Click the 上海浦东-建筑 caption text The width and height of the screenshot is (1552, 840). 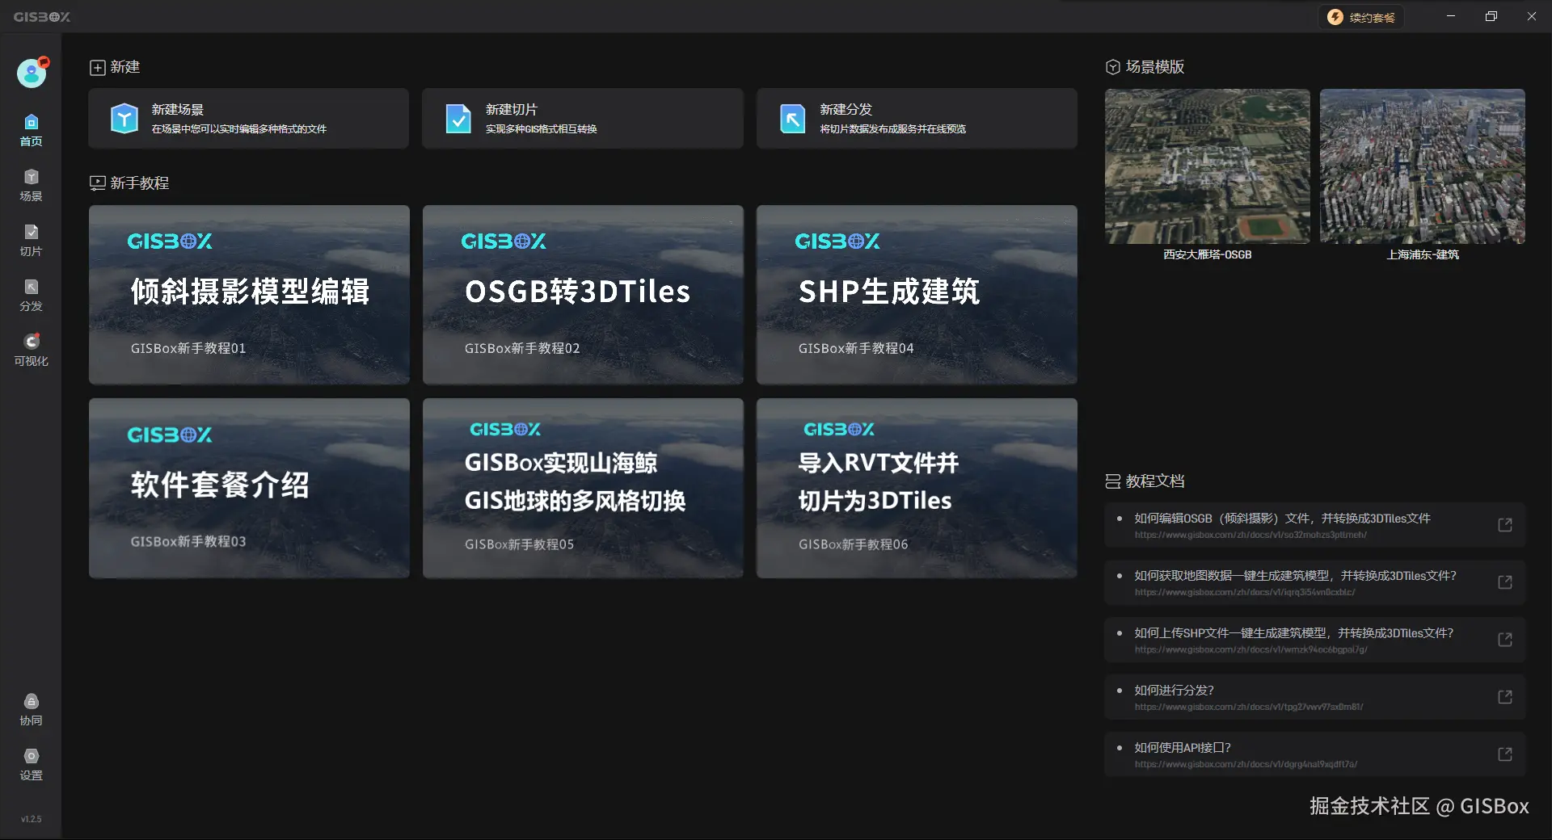(x=1423, y=254)
